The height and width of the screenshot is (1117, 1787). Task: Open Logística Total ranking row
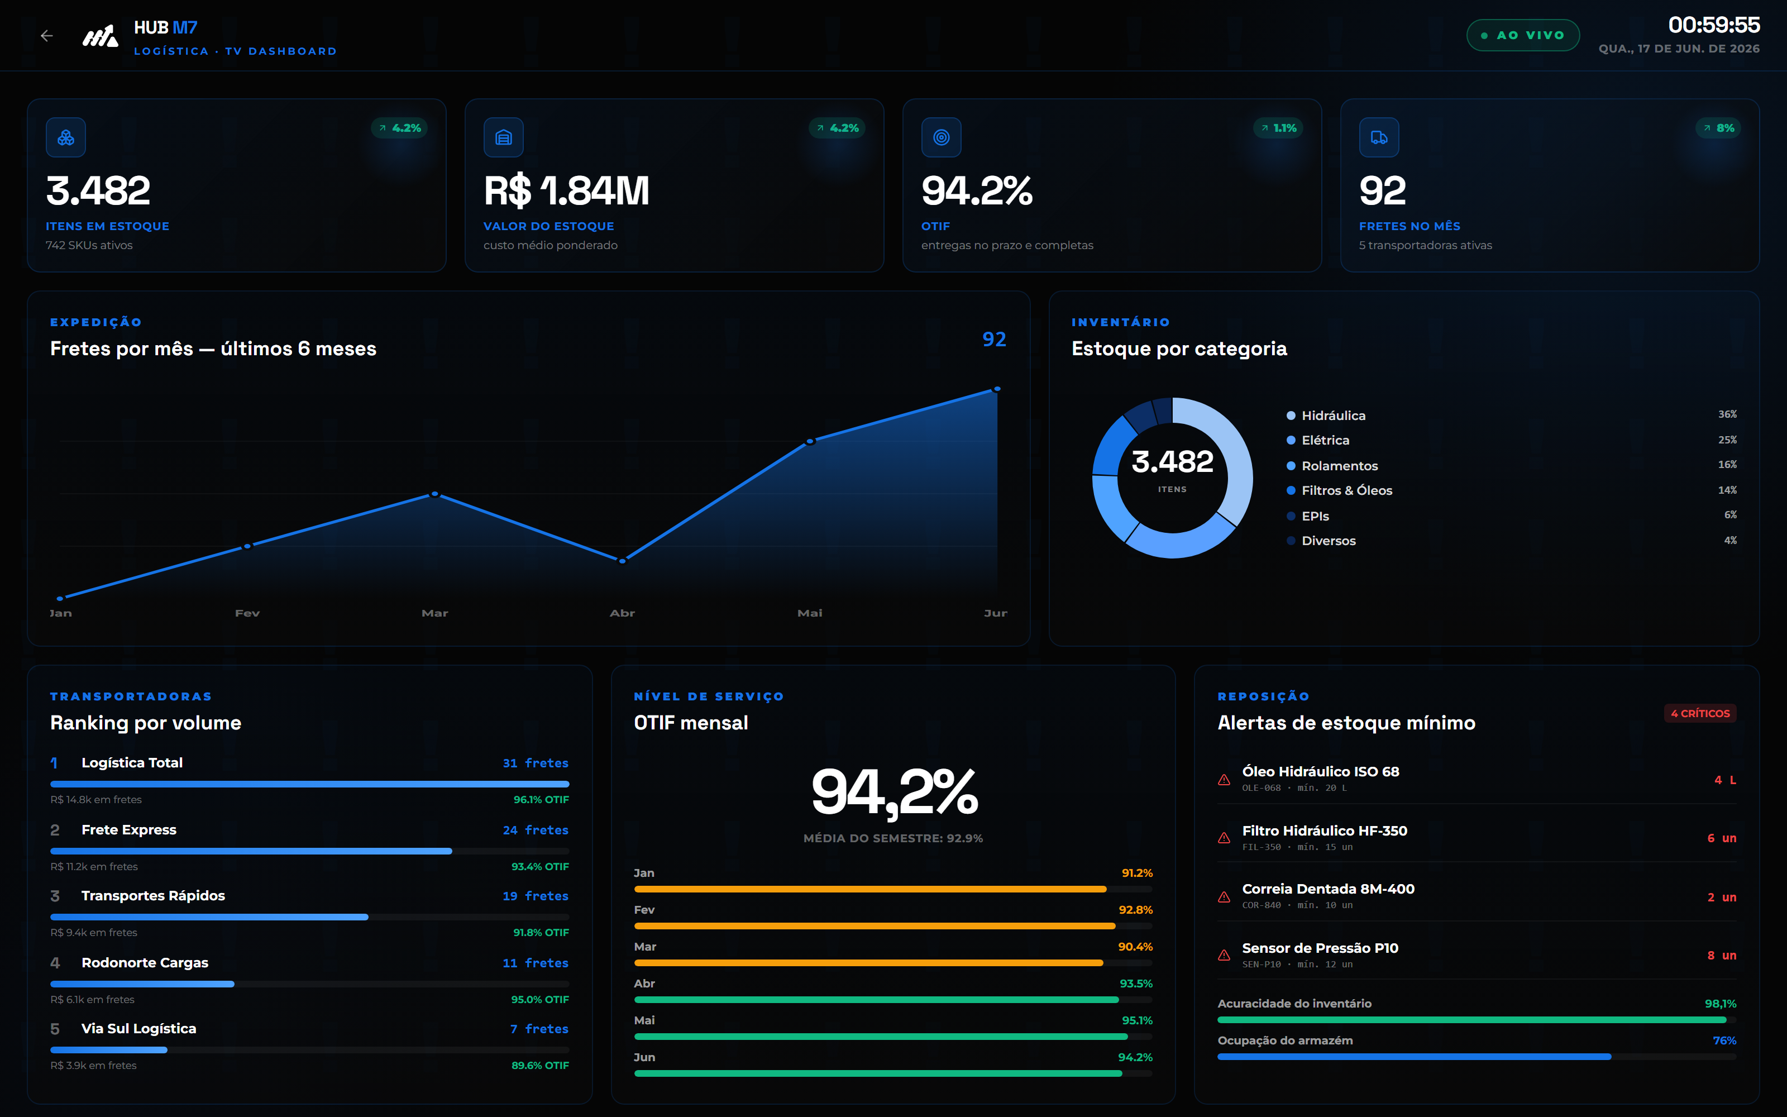tap(309, 780)
